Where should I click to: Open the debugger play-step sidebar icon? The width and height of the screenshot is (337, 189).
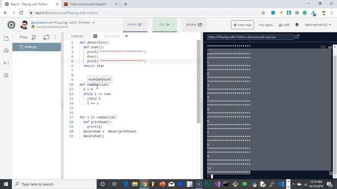coord(6,63)
